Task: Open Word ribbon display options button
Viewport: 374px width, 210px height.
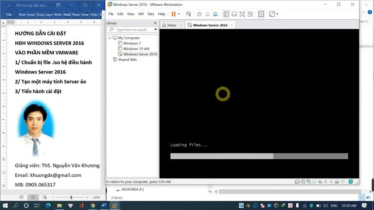Action: pyautogui.click(x=58, y=5)
